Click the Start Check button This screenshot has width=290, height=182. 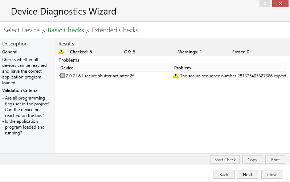point(225,159)
